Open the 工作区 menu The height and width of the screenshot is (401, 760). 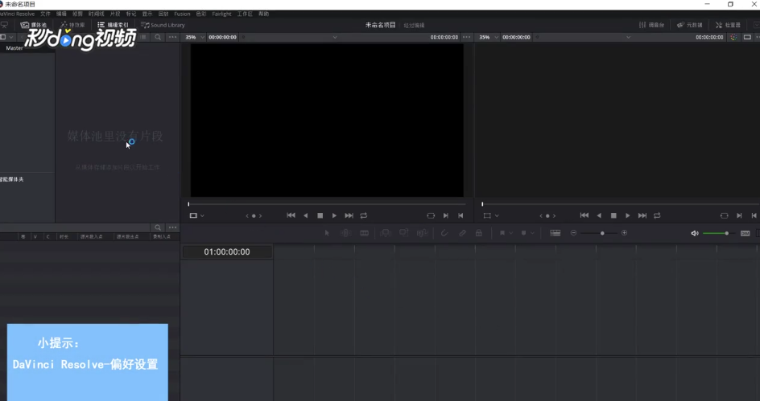[244, 14]
